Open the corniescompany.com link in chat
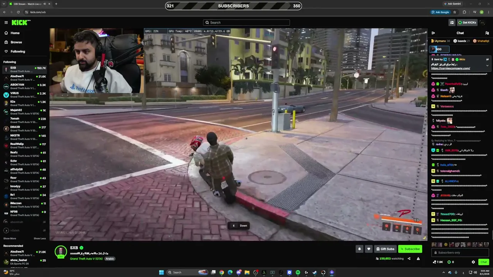The image size is (493, 277). pos(450,68)
